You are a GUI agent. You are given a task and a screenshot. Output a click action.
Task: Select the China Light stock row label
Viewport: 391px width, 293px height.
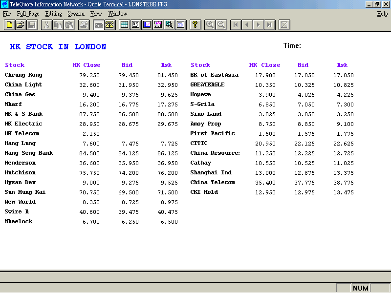(23, 84)
